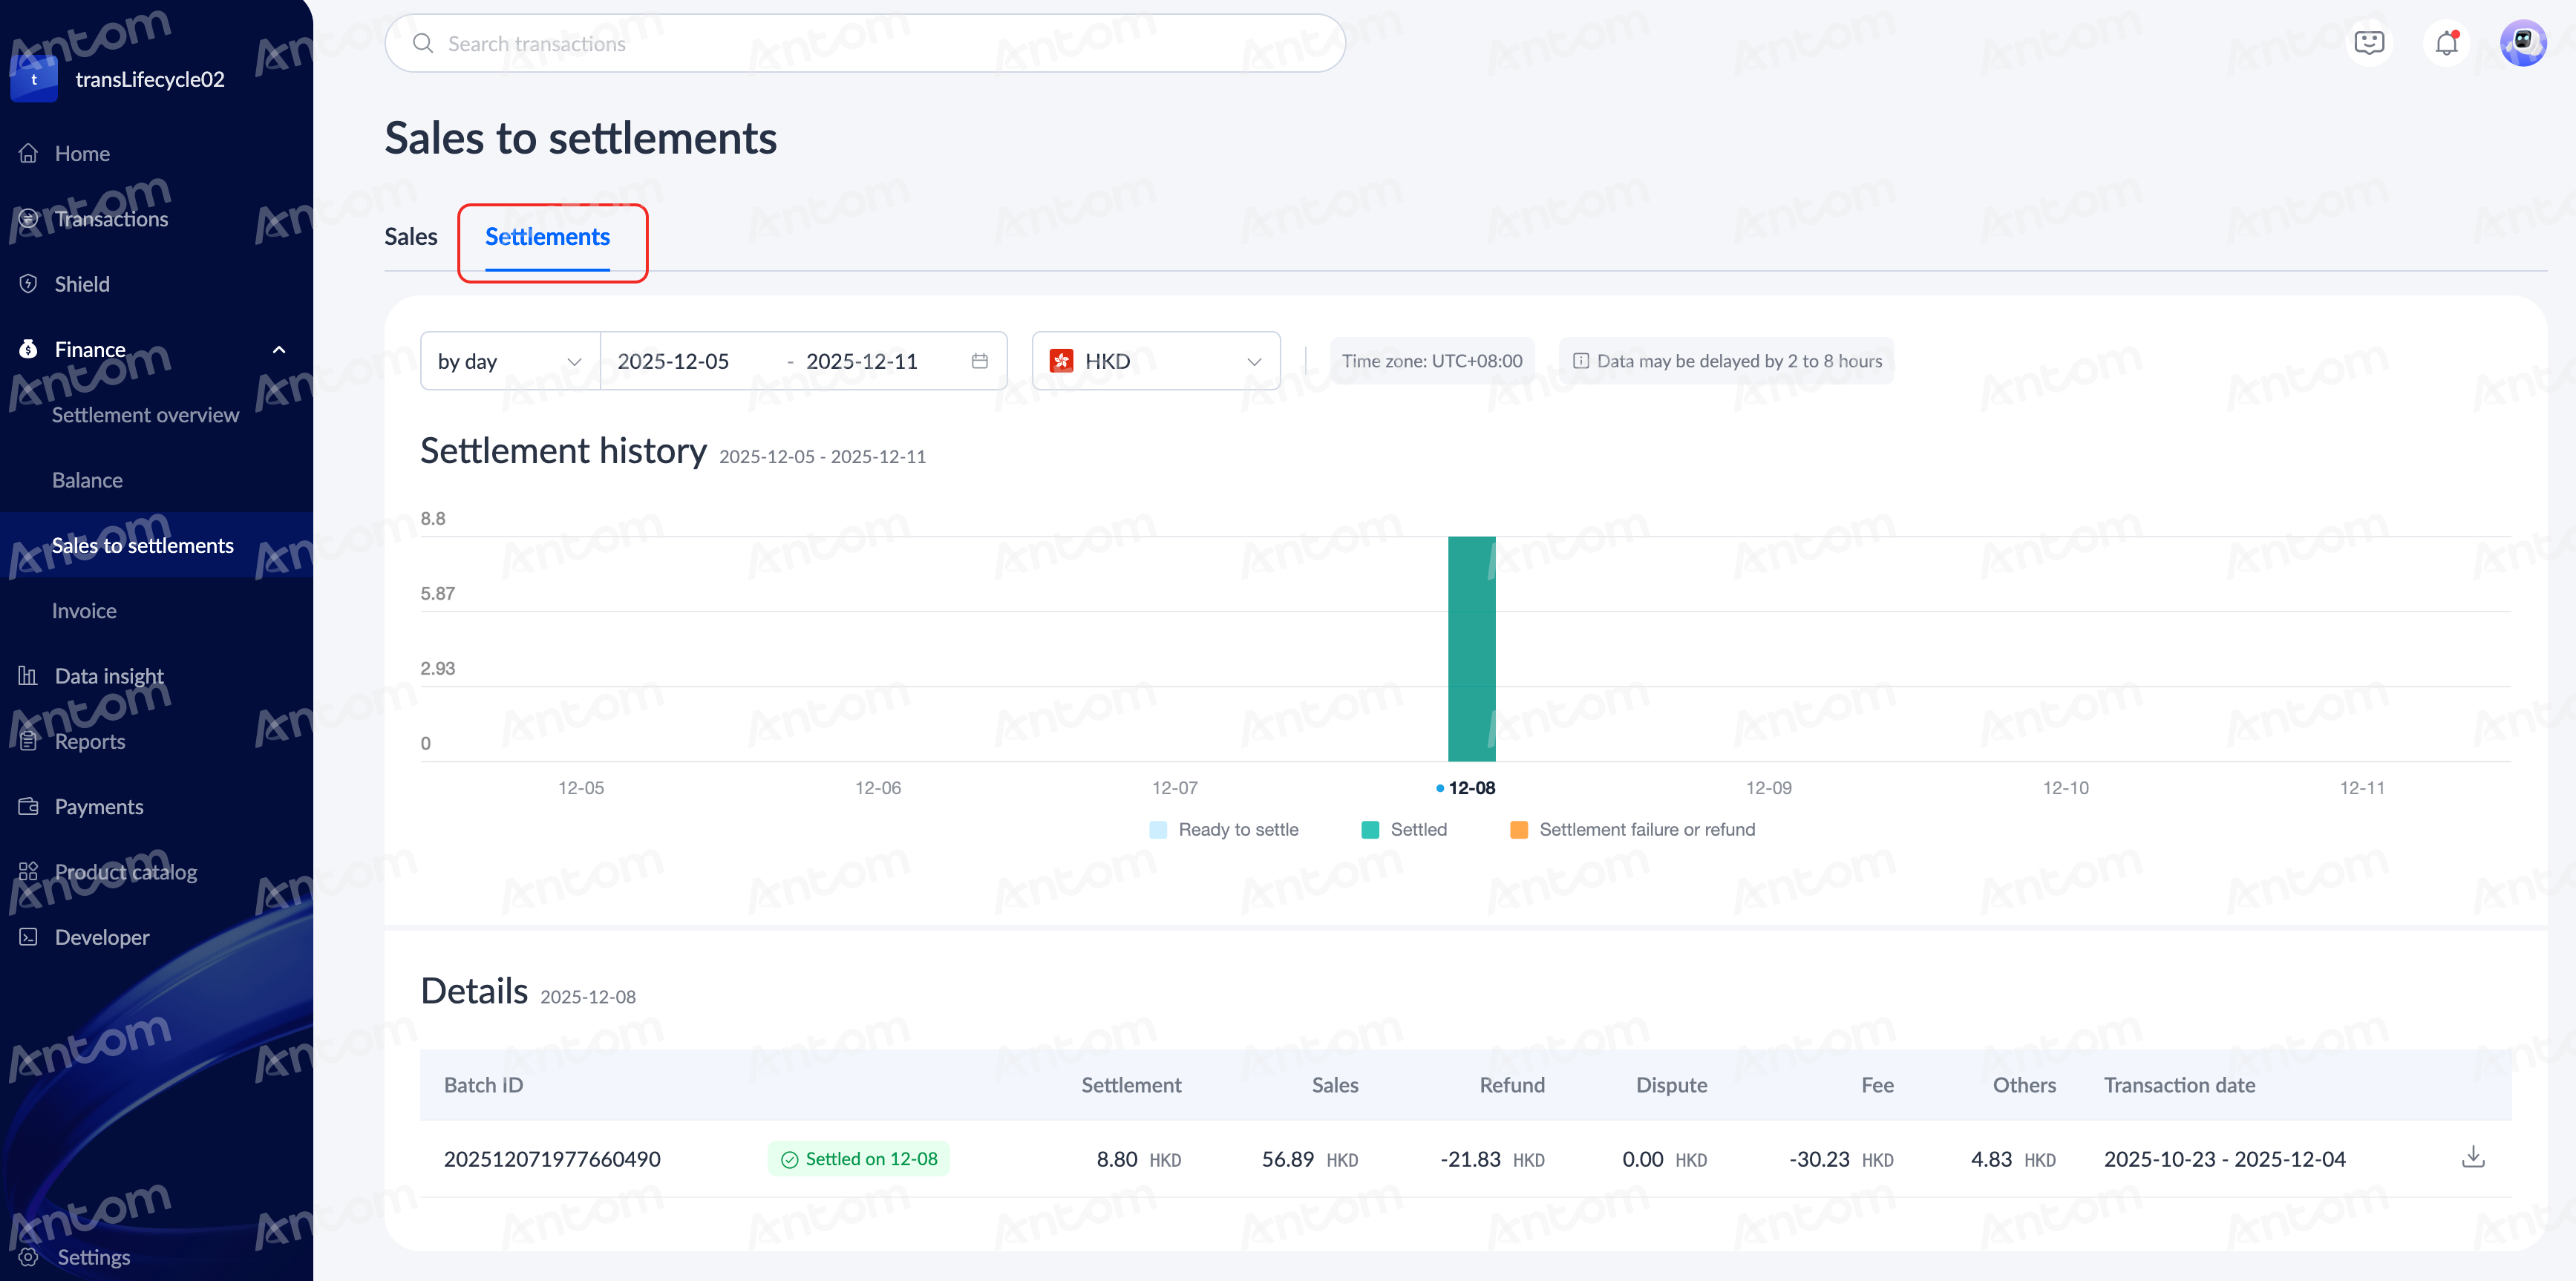
Task: Open the Settings page label
Action: 94,1257
